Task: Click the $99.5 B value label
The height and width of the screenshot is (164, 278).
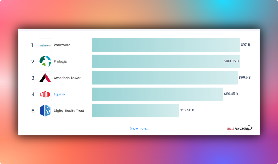Action: coord(245,78)
